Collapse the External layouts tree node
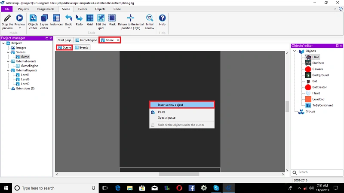 (8, 70)
